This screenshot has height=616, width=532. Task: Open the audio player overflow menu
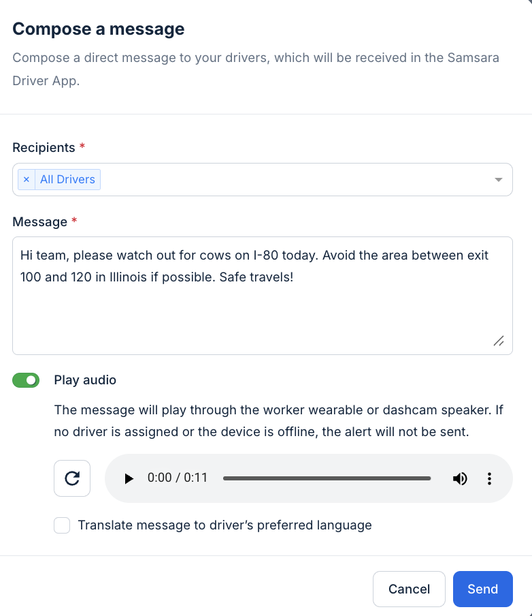pos(489,478)
